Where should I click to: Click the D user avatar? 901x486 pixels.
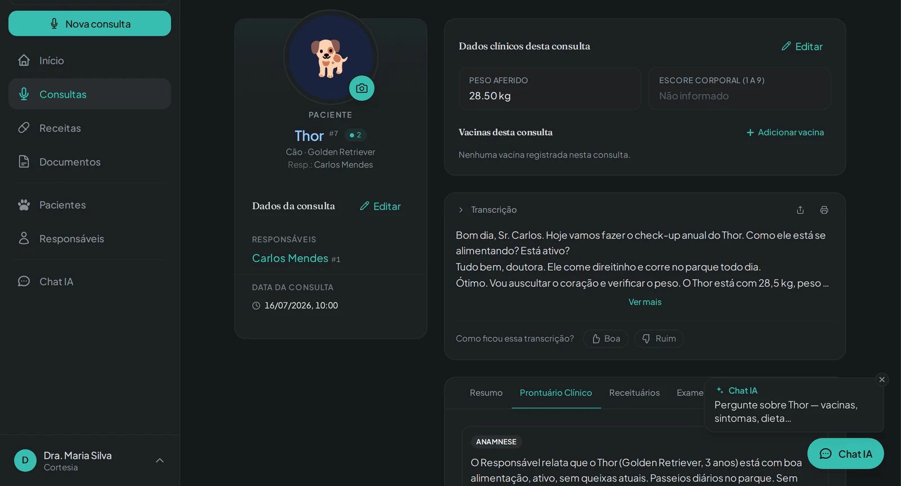click(25, 461)
